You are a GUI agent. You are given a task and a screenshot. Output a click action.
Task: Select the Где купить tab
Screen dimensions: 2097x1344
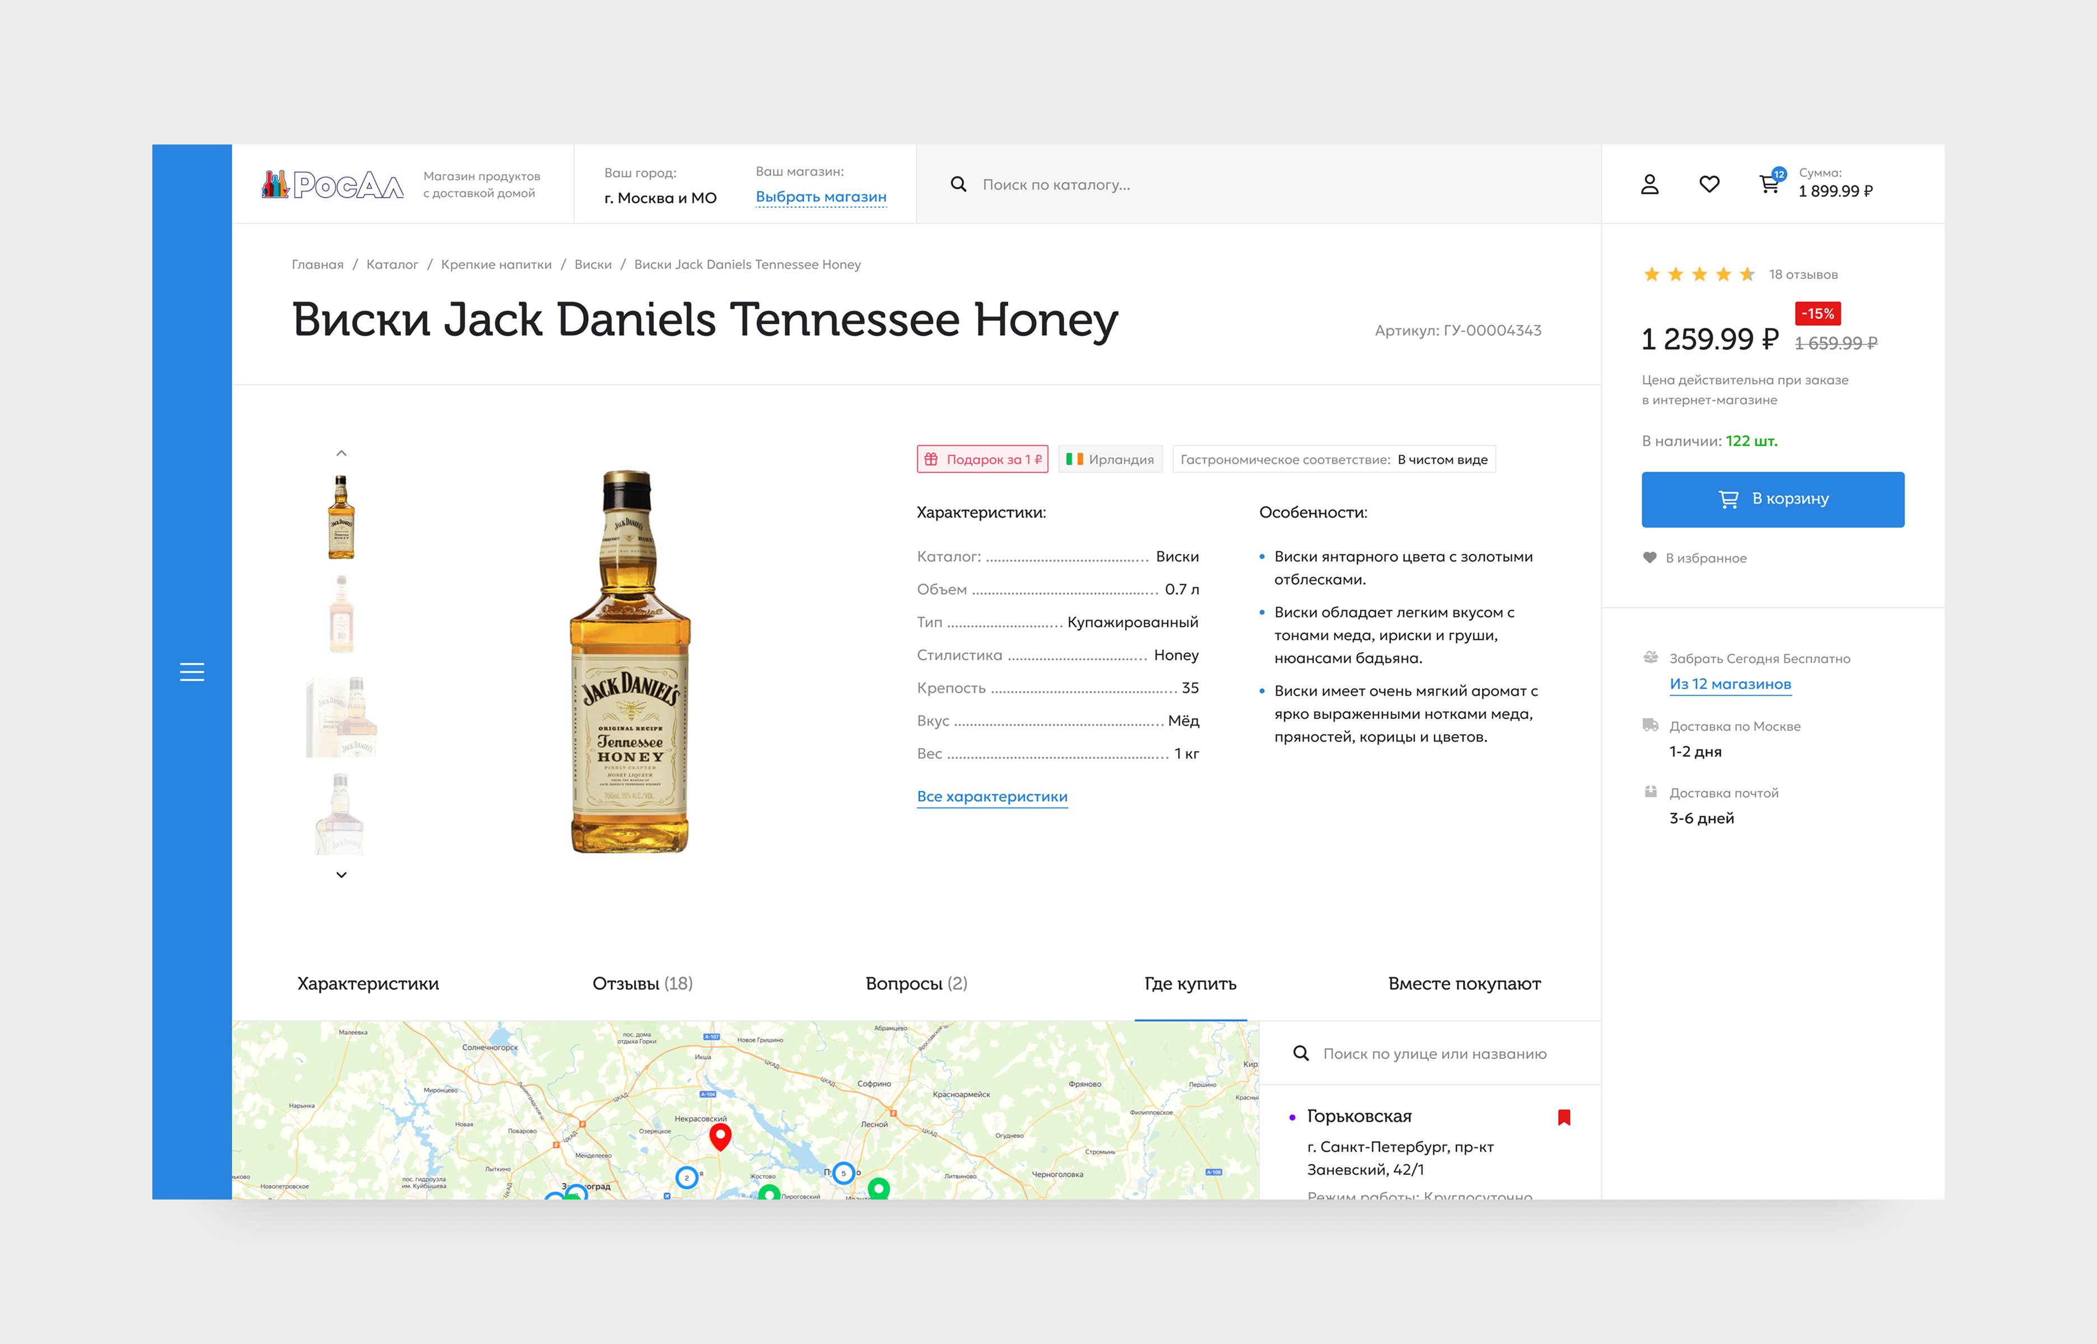[x=1190, y=983]
